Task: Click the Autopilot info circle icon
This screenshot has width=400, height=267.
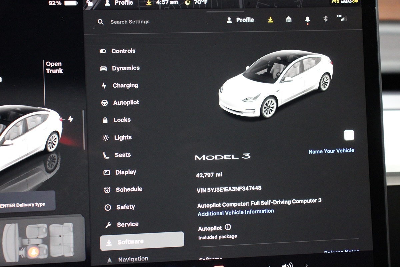Action: 228,227
